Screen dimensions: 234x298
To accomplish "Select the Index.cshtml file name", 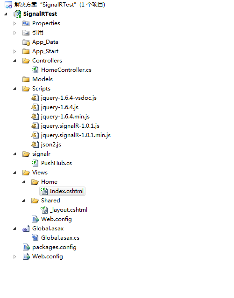I will [x=67, y=191].
